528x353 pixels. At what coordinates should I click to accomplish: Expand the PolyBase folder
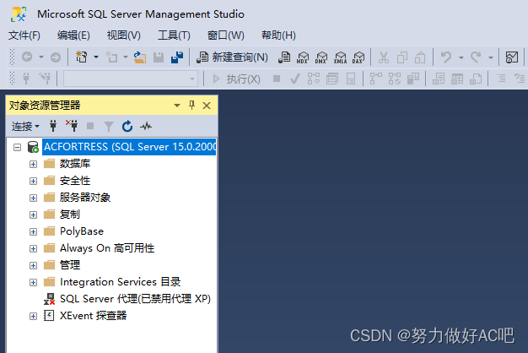click(x=33, y=231)
